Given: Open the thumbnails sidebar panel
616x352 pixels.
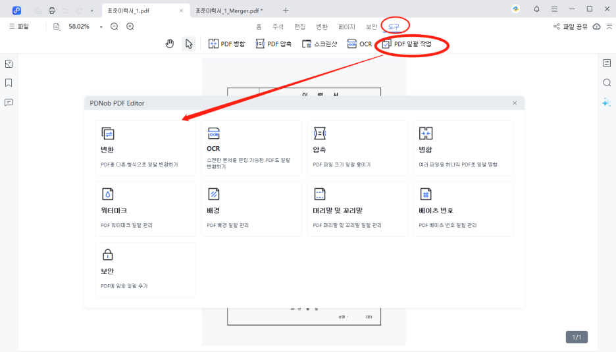Looking at the screenshot, I should pos(9,64).
